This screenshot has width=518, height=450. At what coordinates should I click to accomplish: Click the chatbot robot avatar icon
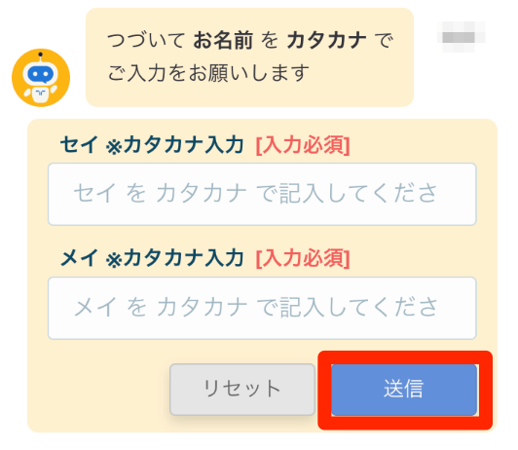(x=41, y=78)
